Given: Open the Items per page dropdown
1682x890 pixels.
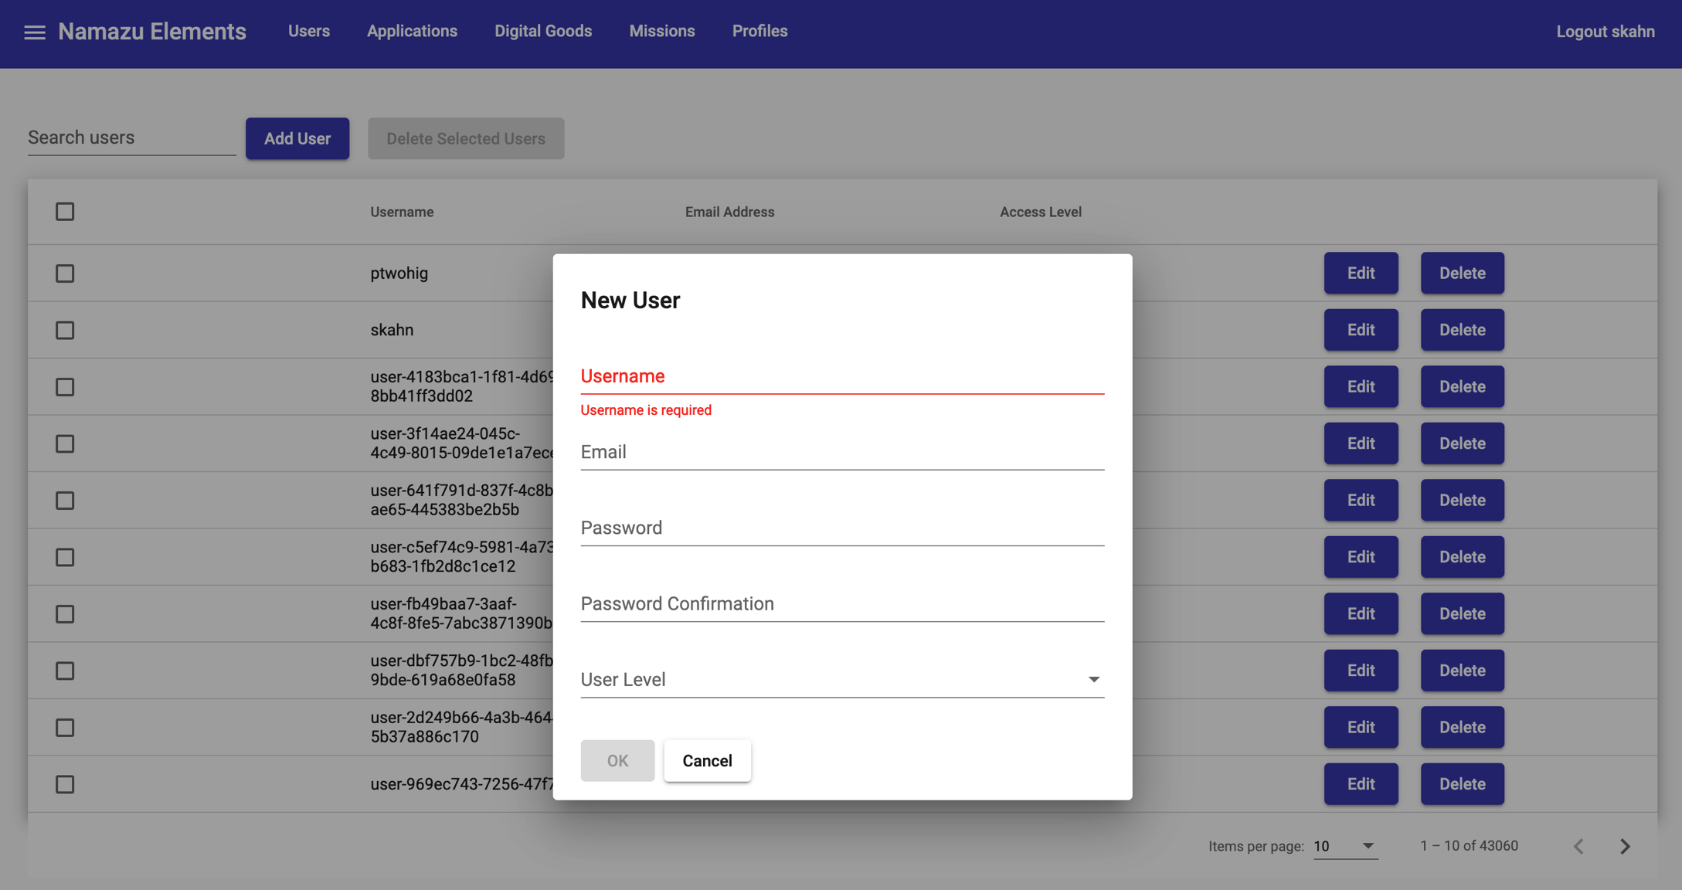Looking at the screenshot, I should click(x=1344, y=846).
